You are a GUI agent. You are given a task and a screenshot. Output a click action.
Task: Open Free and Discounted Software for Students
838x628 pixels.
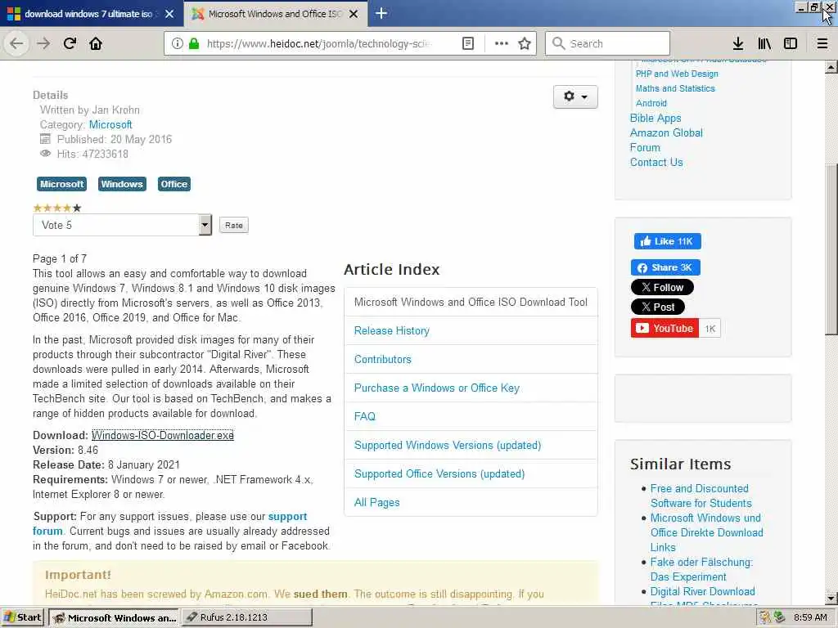click(x=701, y=496)
